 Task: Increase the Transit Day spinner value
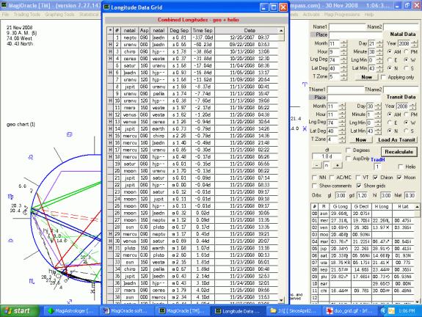pos(378,105)
